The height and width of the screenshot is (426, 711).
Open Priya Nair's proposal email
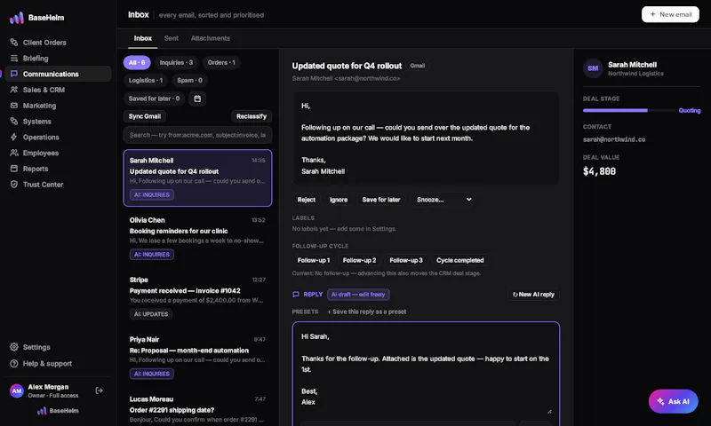[197, 357]
